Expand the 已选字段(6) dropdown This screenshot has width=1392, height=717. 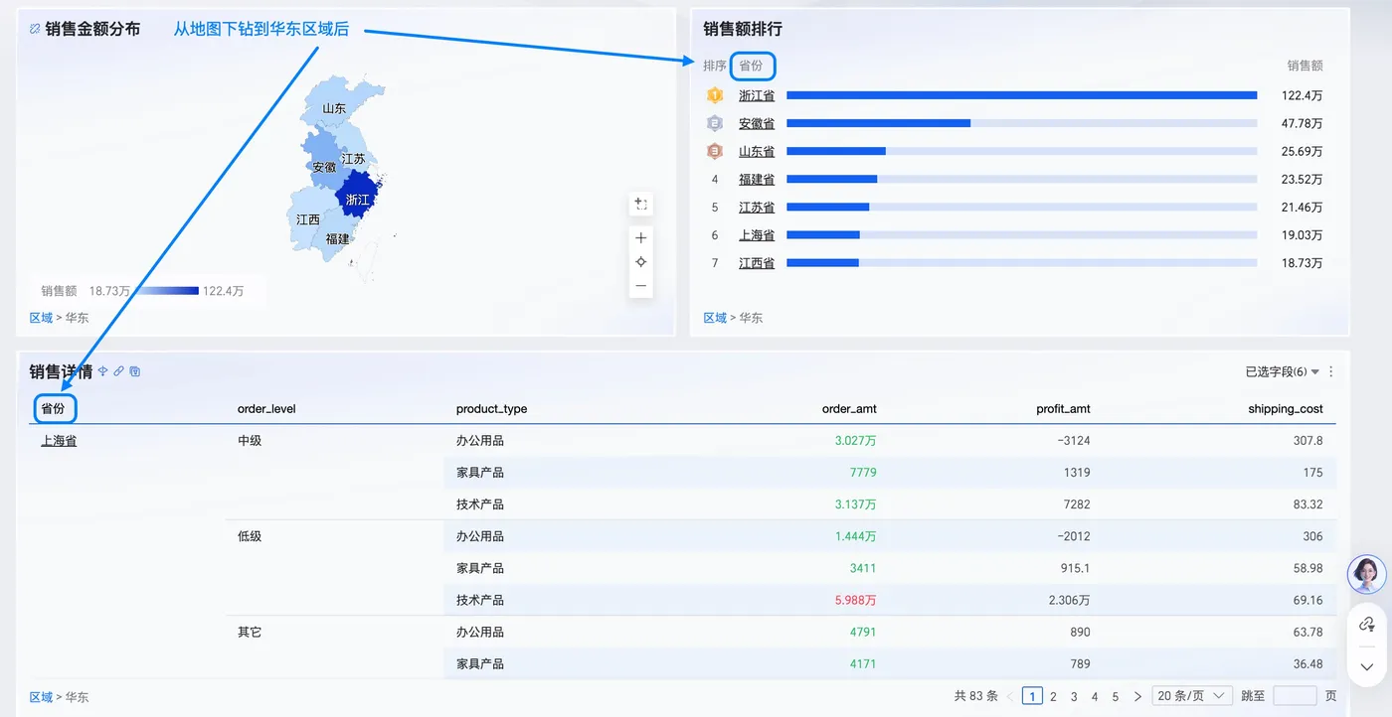point(1283,372)
